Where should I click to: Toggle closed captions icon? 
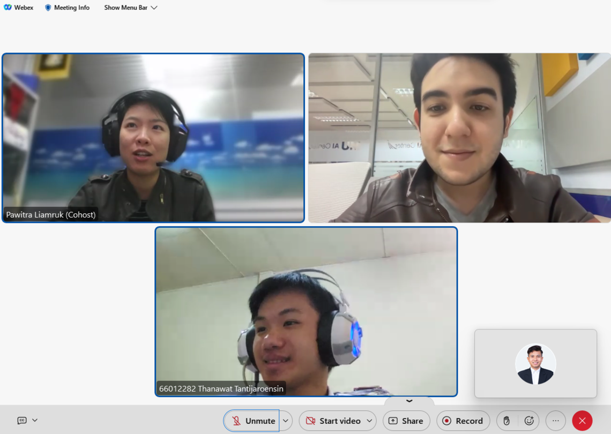pos(22,421)
